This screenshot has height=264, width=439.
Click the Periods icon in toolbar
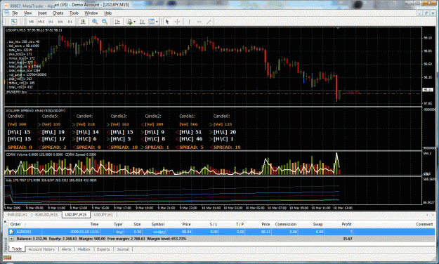click(142, 22)
